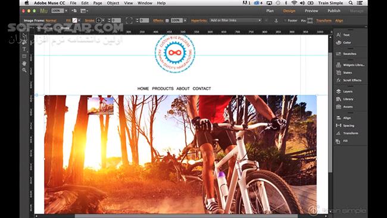Toggle the Footer checkbox
Viewport: 387px width, 218px height.
pos(285,21)
